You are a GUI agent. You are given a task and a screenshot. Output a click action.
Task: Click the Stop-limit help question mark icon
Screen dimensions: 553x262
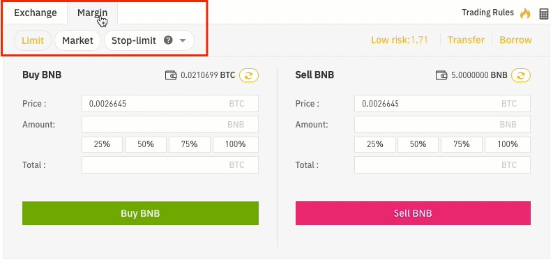pos(168,40)
